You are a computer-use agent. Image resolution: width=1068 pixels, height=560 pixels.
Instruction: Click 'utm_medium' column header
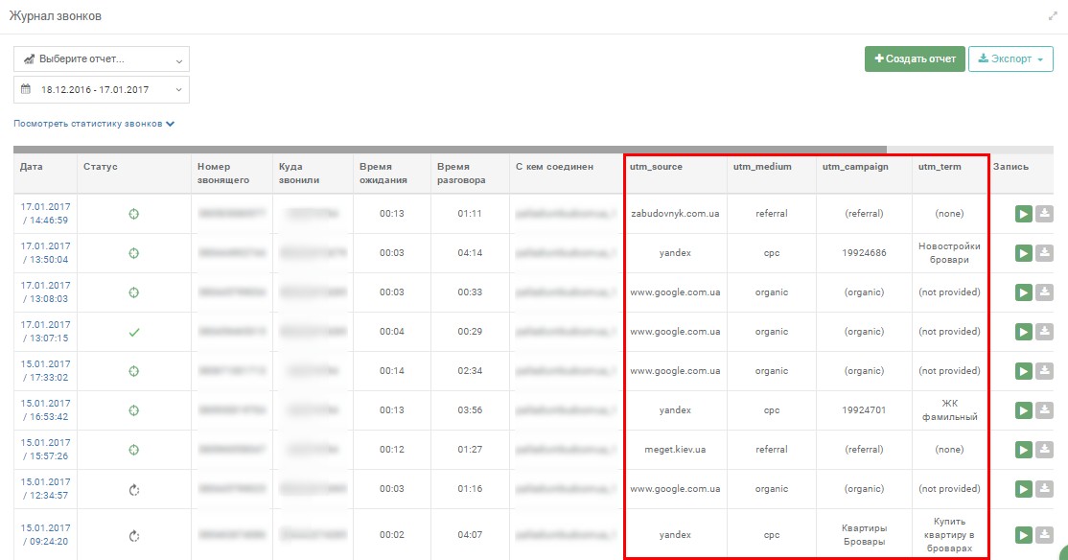[x=762, y=166]
